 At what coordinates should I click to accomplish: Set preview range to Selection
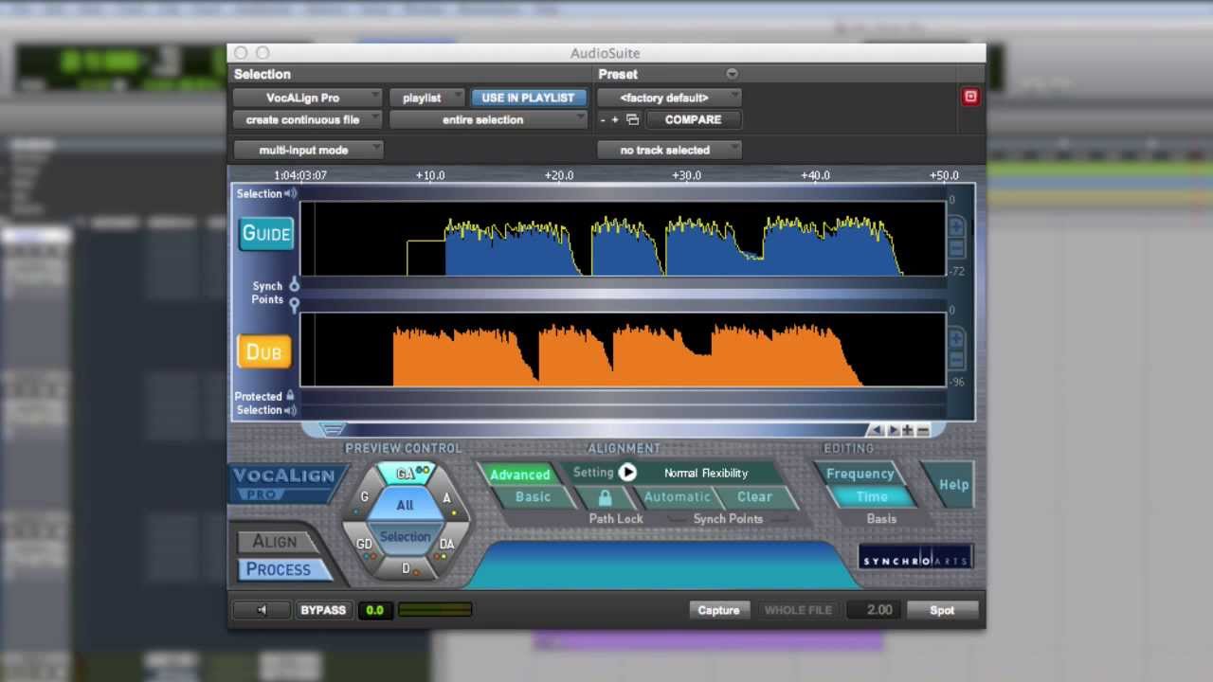(405, 537)
